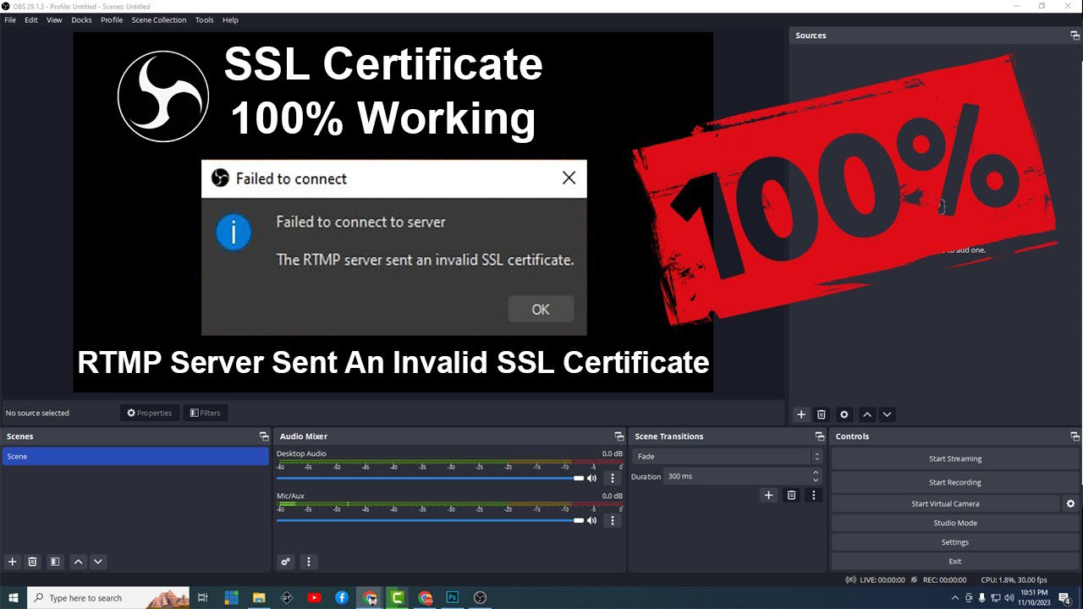This screenshot has height=609, width=1083.
Task: Open the View menu
Action: (54, 20)
